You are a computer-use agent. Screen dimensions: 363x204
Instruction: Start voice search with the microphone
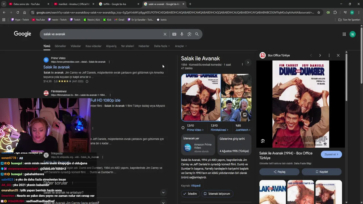click(x=182, y=34)
